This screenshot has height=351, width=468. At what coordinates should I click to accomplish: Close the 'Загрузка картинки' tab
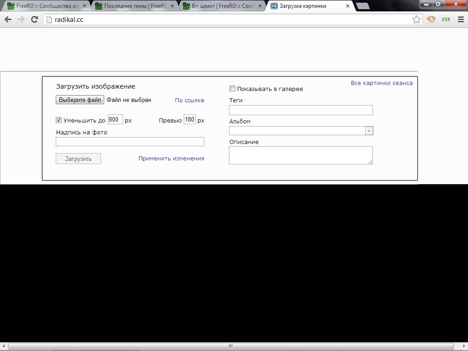pos(348,6)
